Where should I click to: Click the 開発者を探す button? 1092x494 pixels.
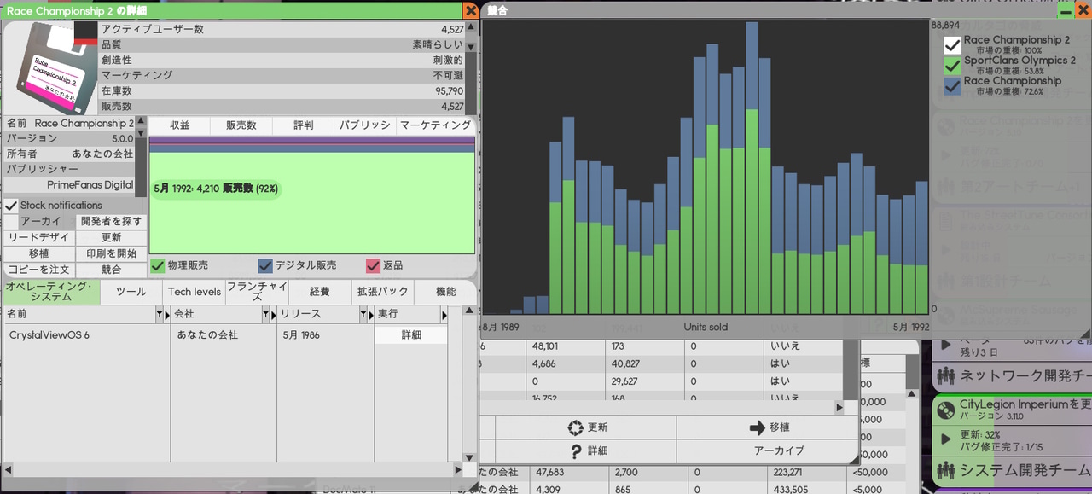coord(111,222)
